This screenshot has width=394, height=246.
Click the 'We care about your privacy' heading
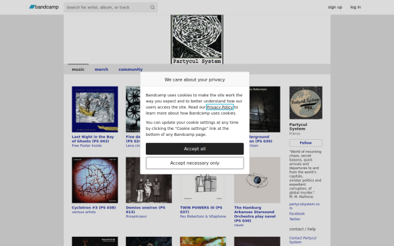[195, 79]
